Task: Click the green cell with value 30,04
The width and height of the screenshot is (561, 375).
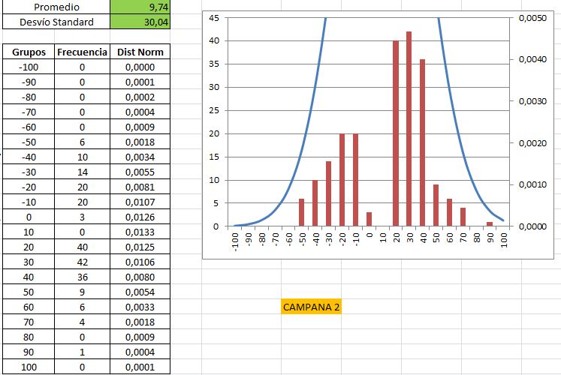Action: [x=140, y=22]
